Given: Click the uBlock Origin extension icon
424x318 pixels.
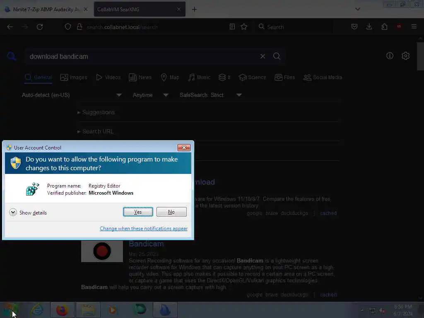Looking at the screenshot, I should (x=399, y=27).
